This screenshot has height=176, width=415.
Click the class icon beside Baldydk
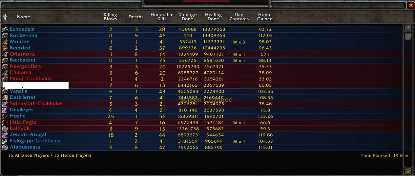5,129
